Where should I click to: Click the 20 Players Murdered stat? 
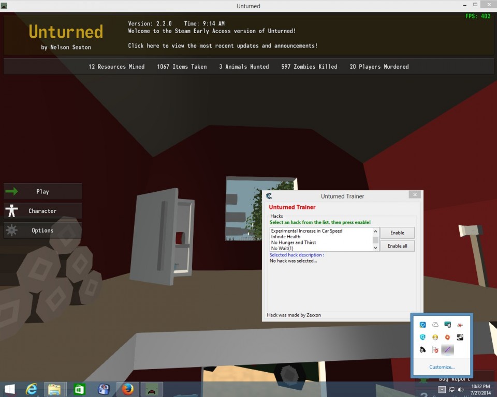tap(379, 67)
